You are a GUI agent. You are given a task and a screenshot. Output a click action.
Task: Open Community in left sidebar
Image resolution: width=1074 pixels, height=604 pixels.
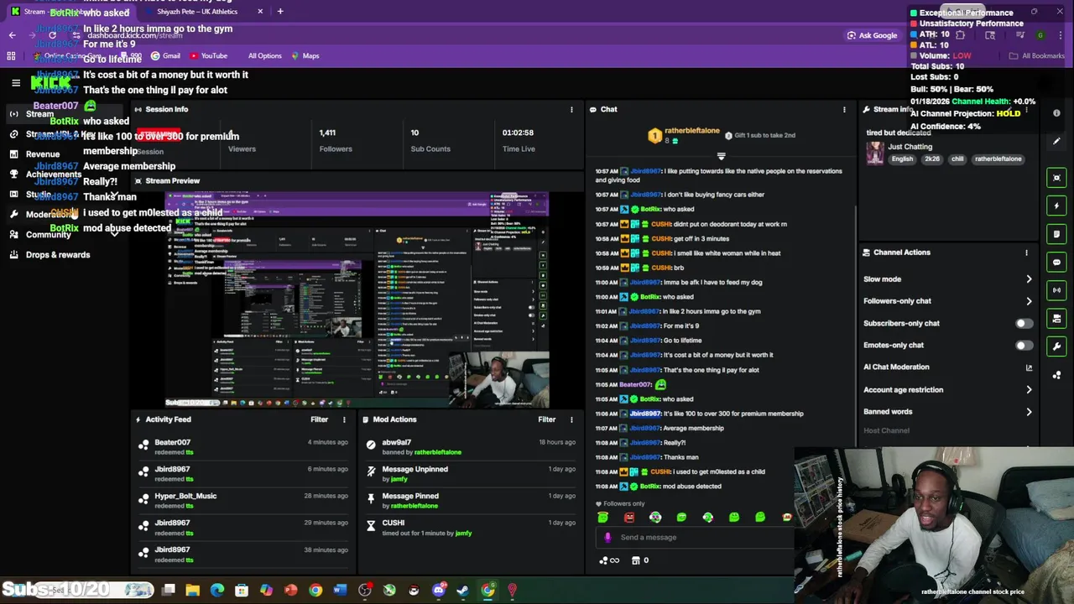coord(48,235)
